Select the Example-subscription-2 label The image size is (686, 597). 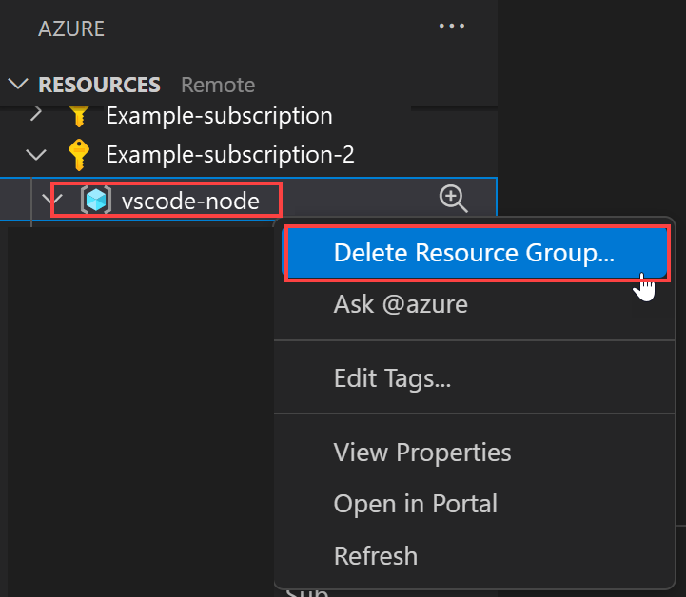230,154
